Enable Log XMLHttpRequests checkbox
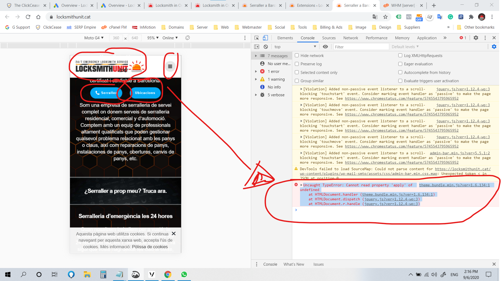Viewport: 501px width, 281px height. (x=400, y=55)
